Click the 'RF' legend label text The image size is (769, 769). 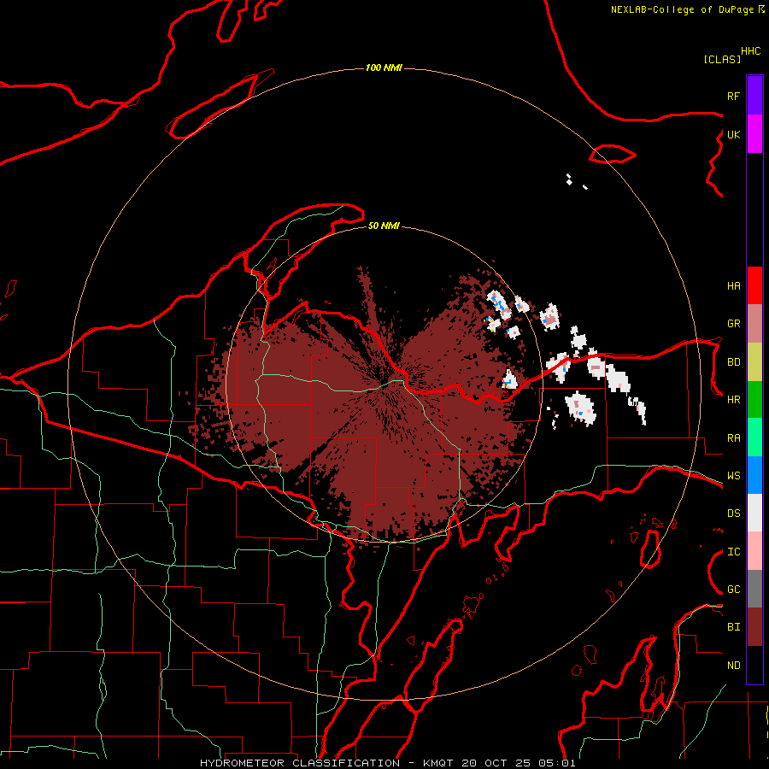pos(733,96)
